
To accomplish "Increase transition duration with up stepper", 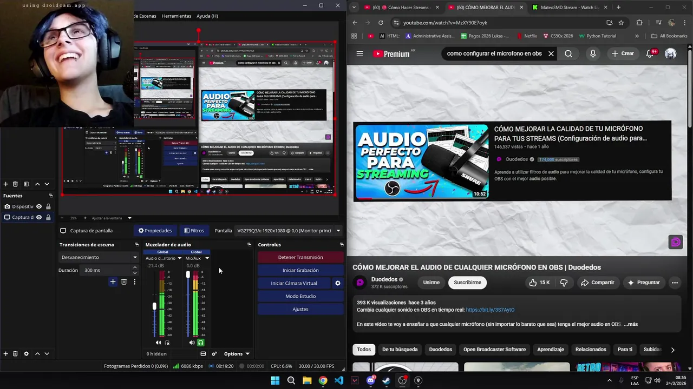I will click(135, 268).
